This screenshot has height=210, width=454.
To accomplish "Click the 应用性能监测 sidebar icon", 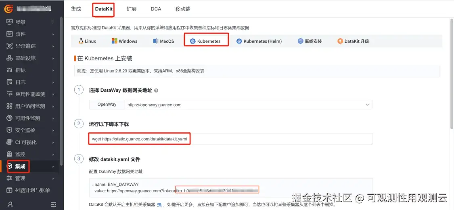I will click(x=10, y=94).
